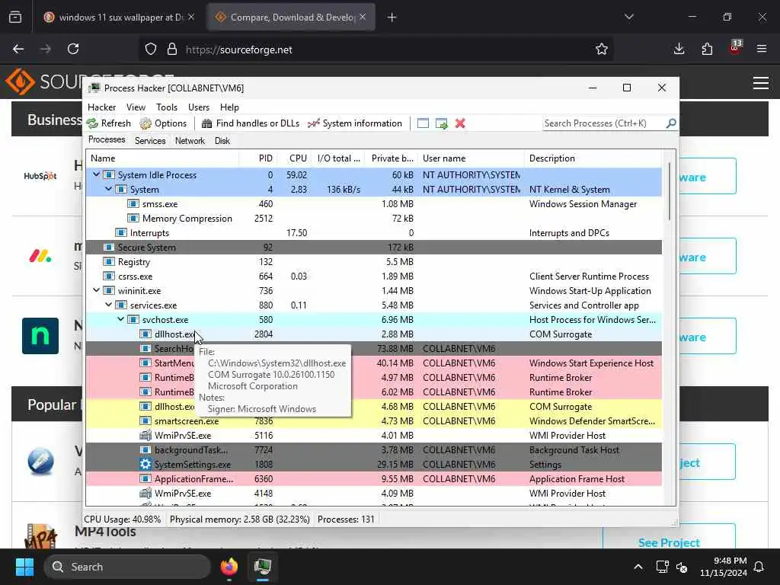Click the search magnifier in Process Hacker
Image resolution: width=780 pixels, height=585 pixels.
coord(671,123)
